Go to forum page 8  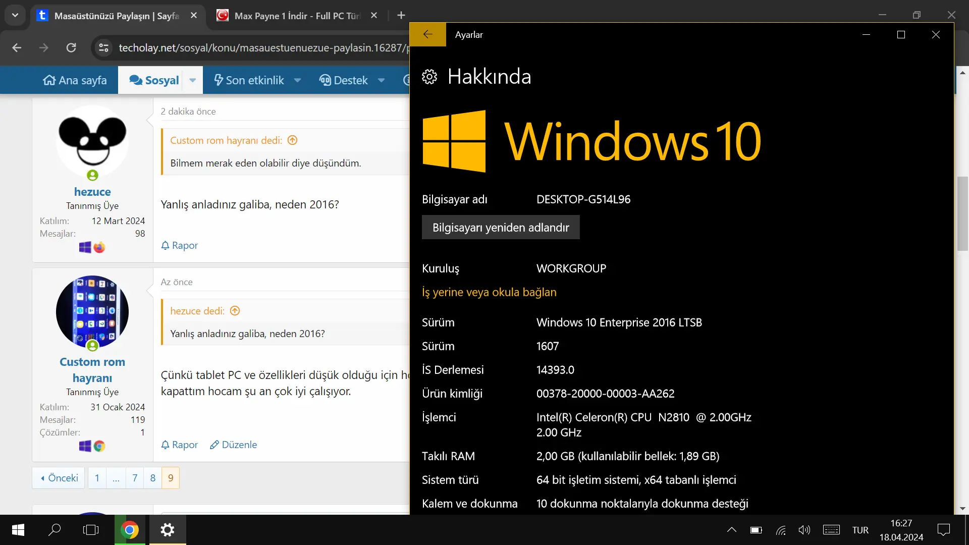[x=153, y=478]
